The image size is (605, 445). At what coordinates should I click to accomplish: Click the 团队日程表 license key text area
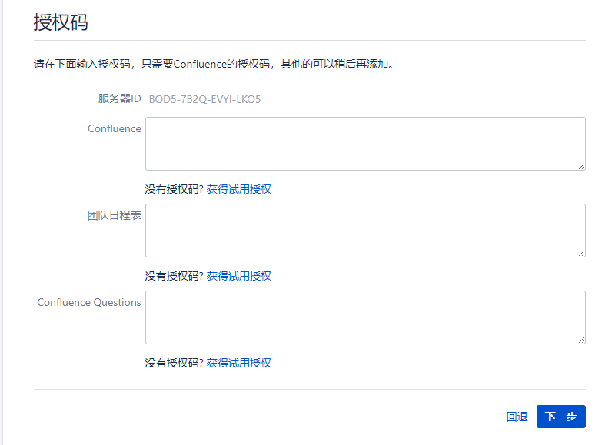pos(365,231)
